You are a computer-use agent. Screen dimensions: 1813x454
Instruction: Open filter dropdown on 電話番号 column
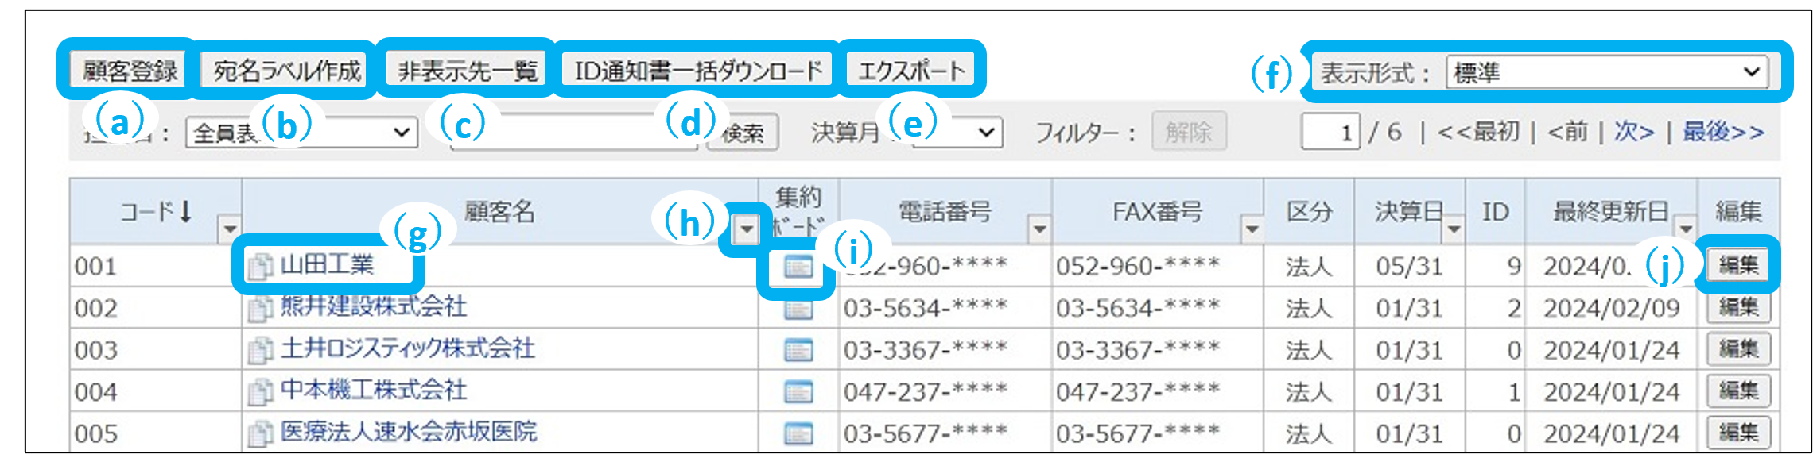(x=1038, y=229)
